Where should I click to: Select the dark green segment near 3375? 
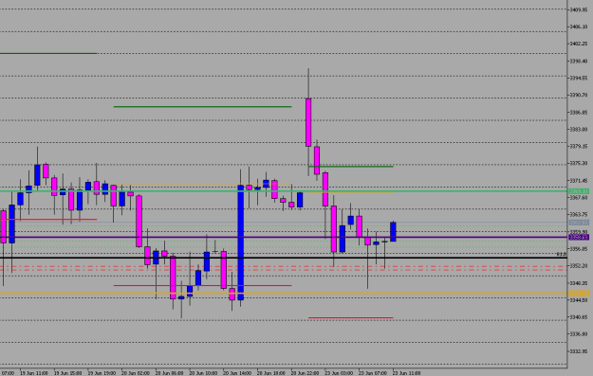tap(351, 167)
